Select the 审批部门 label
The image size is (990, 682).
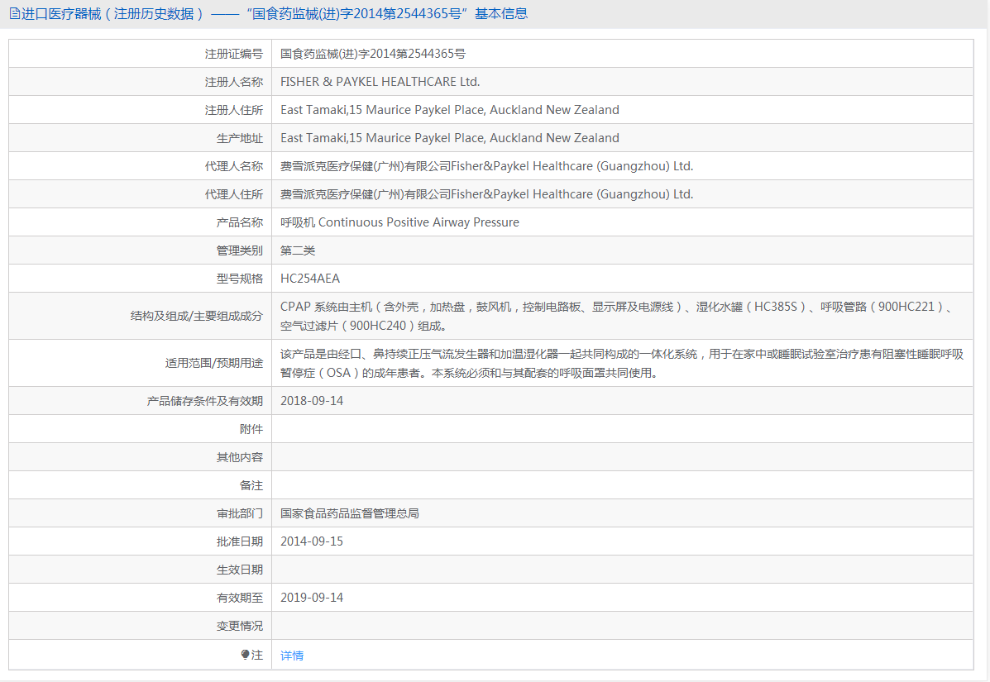(x=239, y=513)
